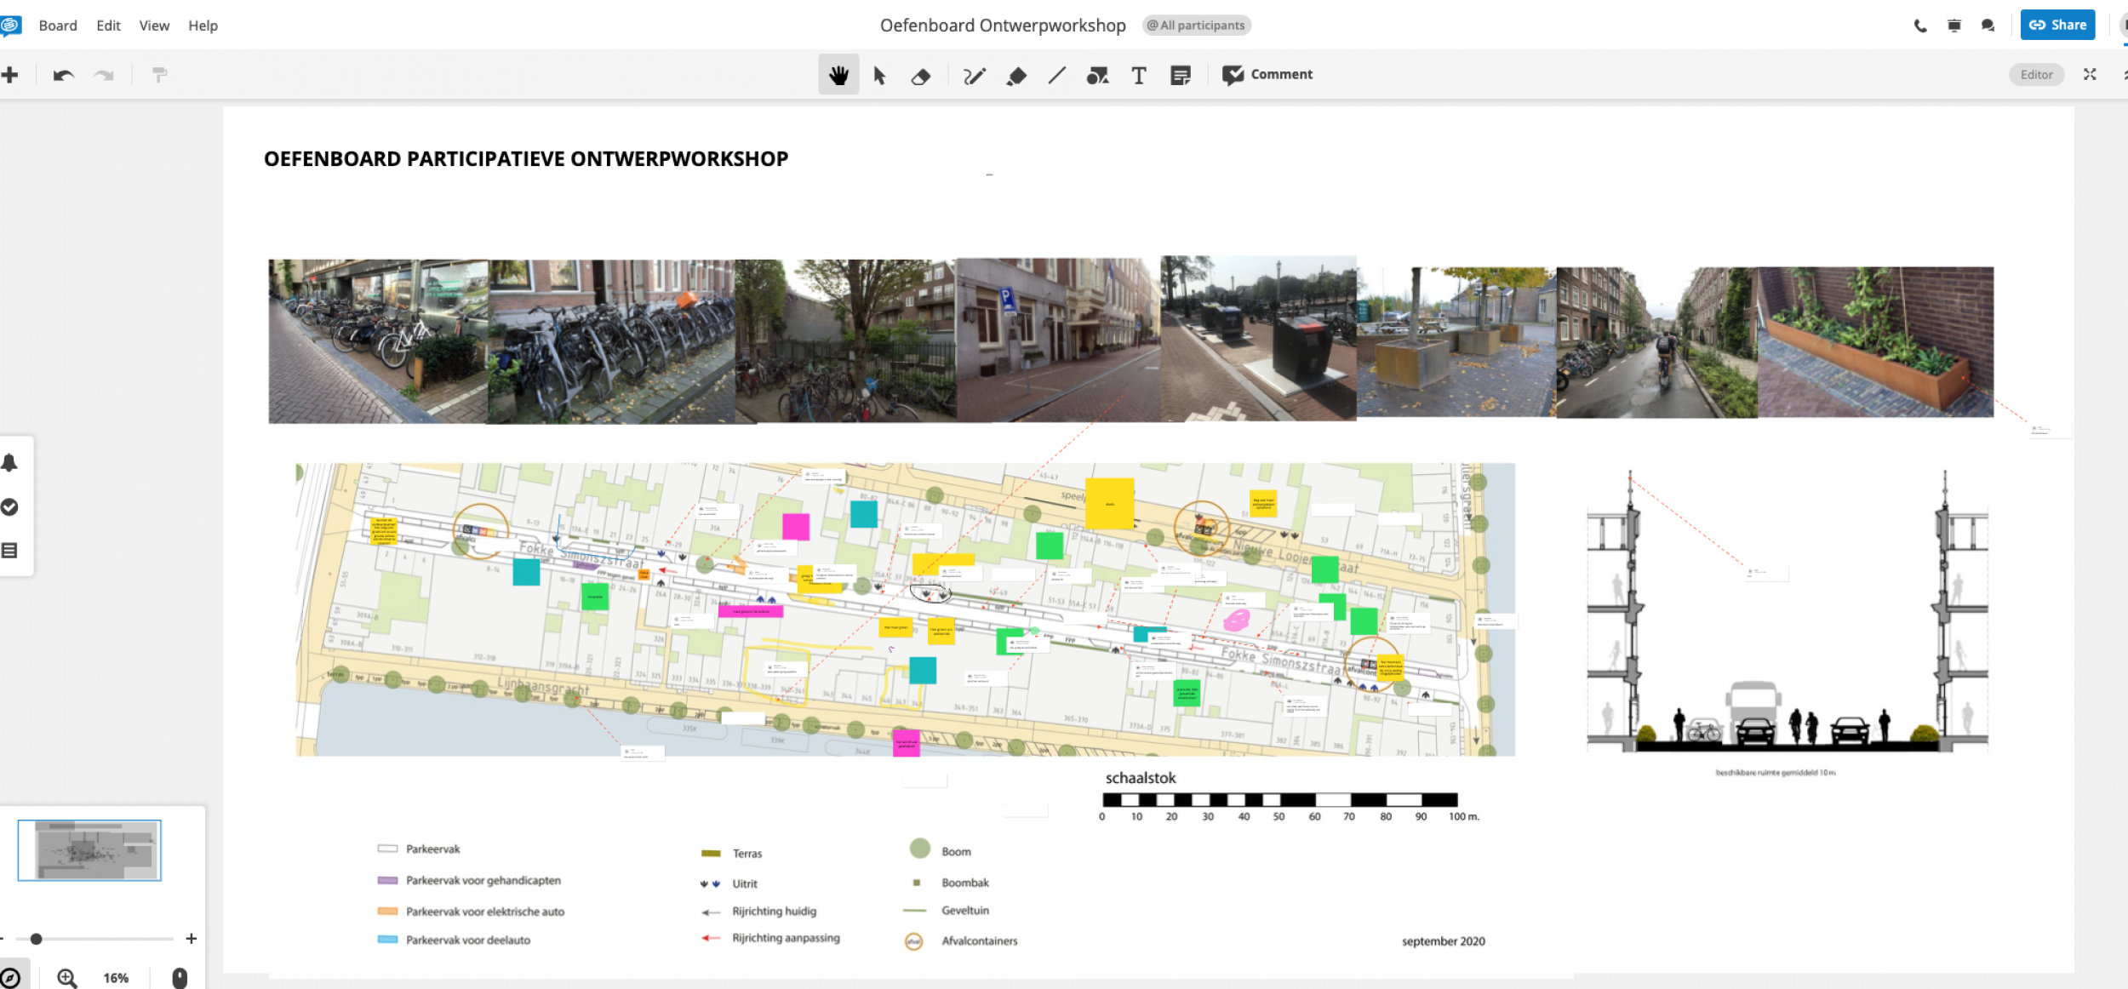Click the Share button
The height and width of the screenshot is (989, 2128).
point(2057,25)
